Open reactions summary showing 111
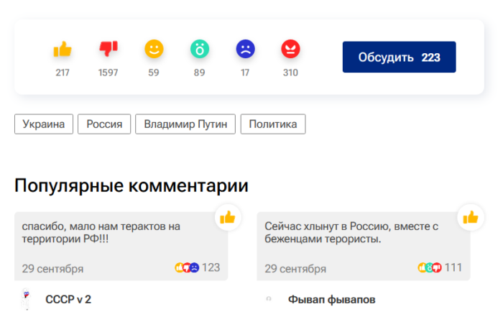Image resolution: width=503 pixels, height=317 pixels. click(x=440, y=267)
